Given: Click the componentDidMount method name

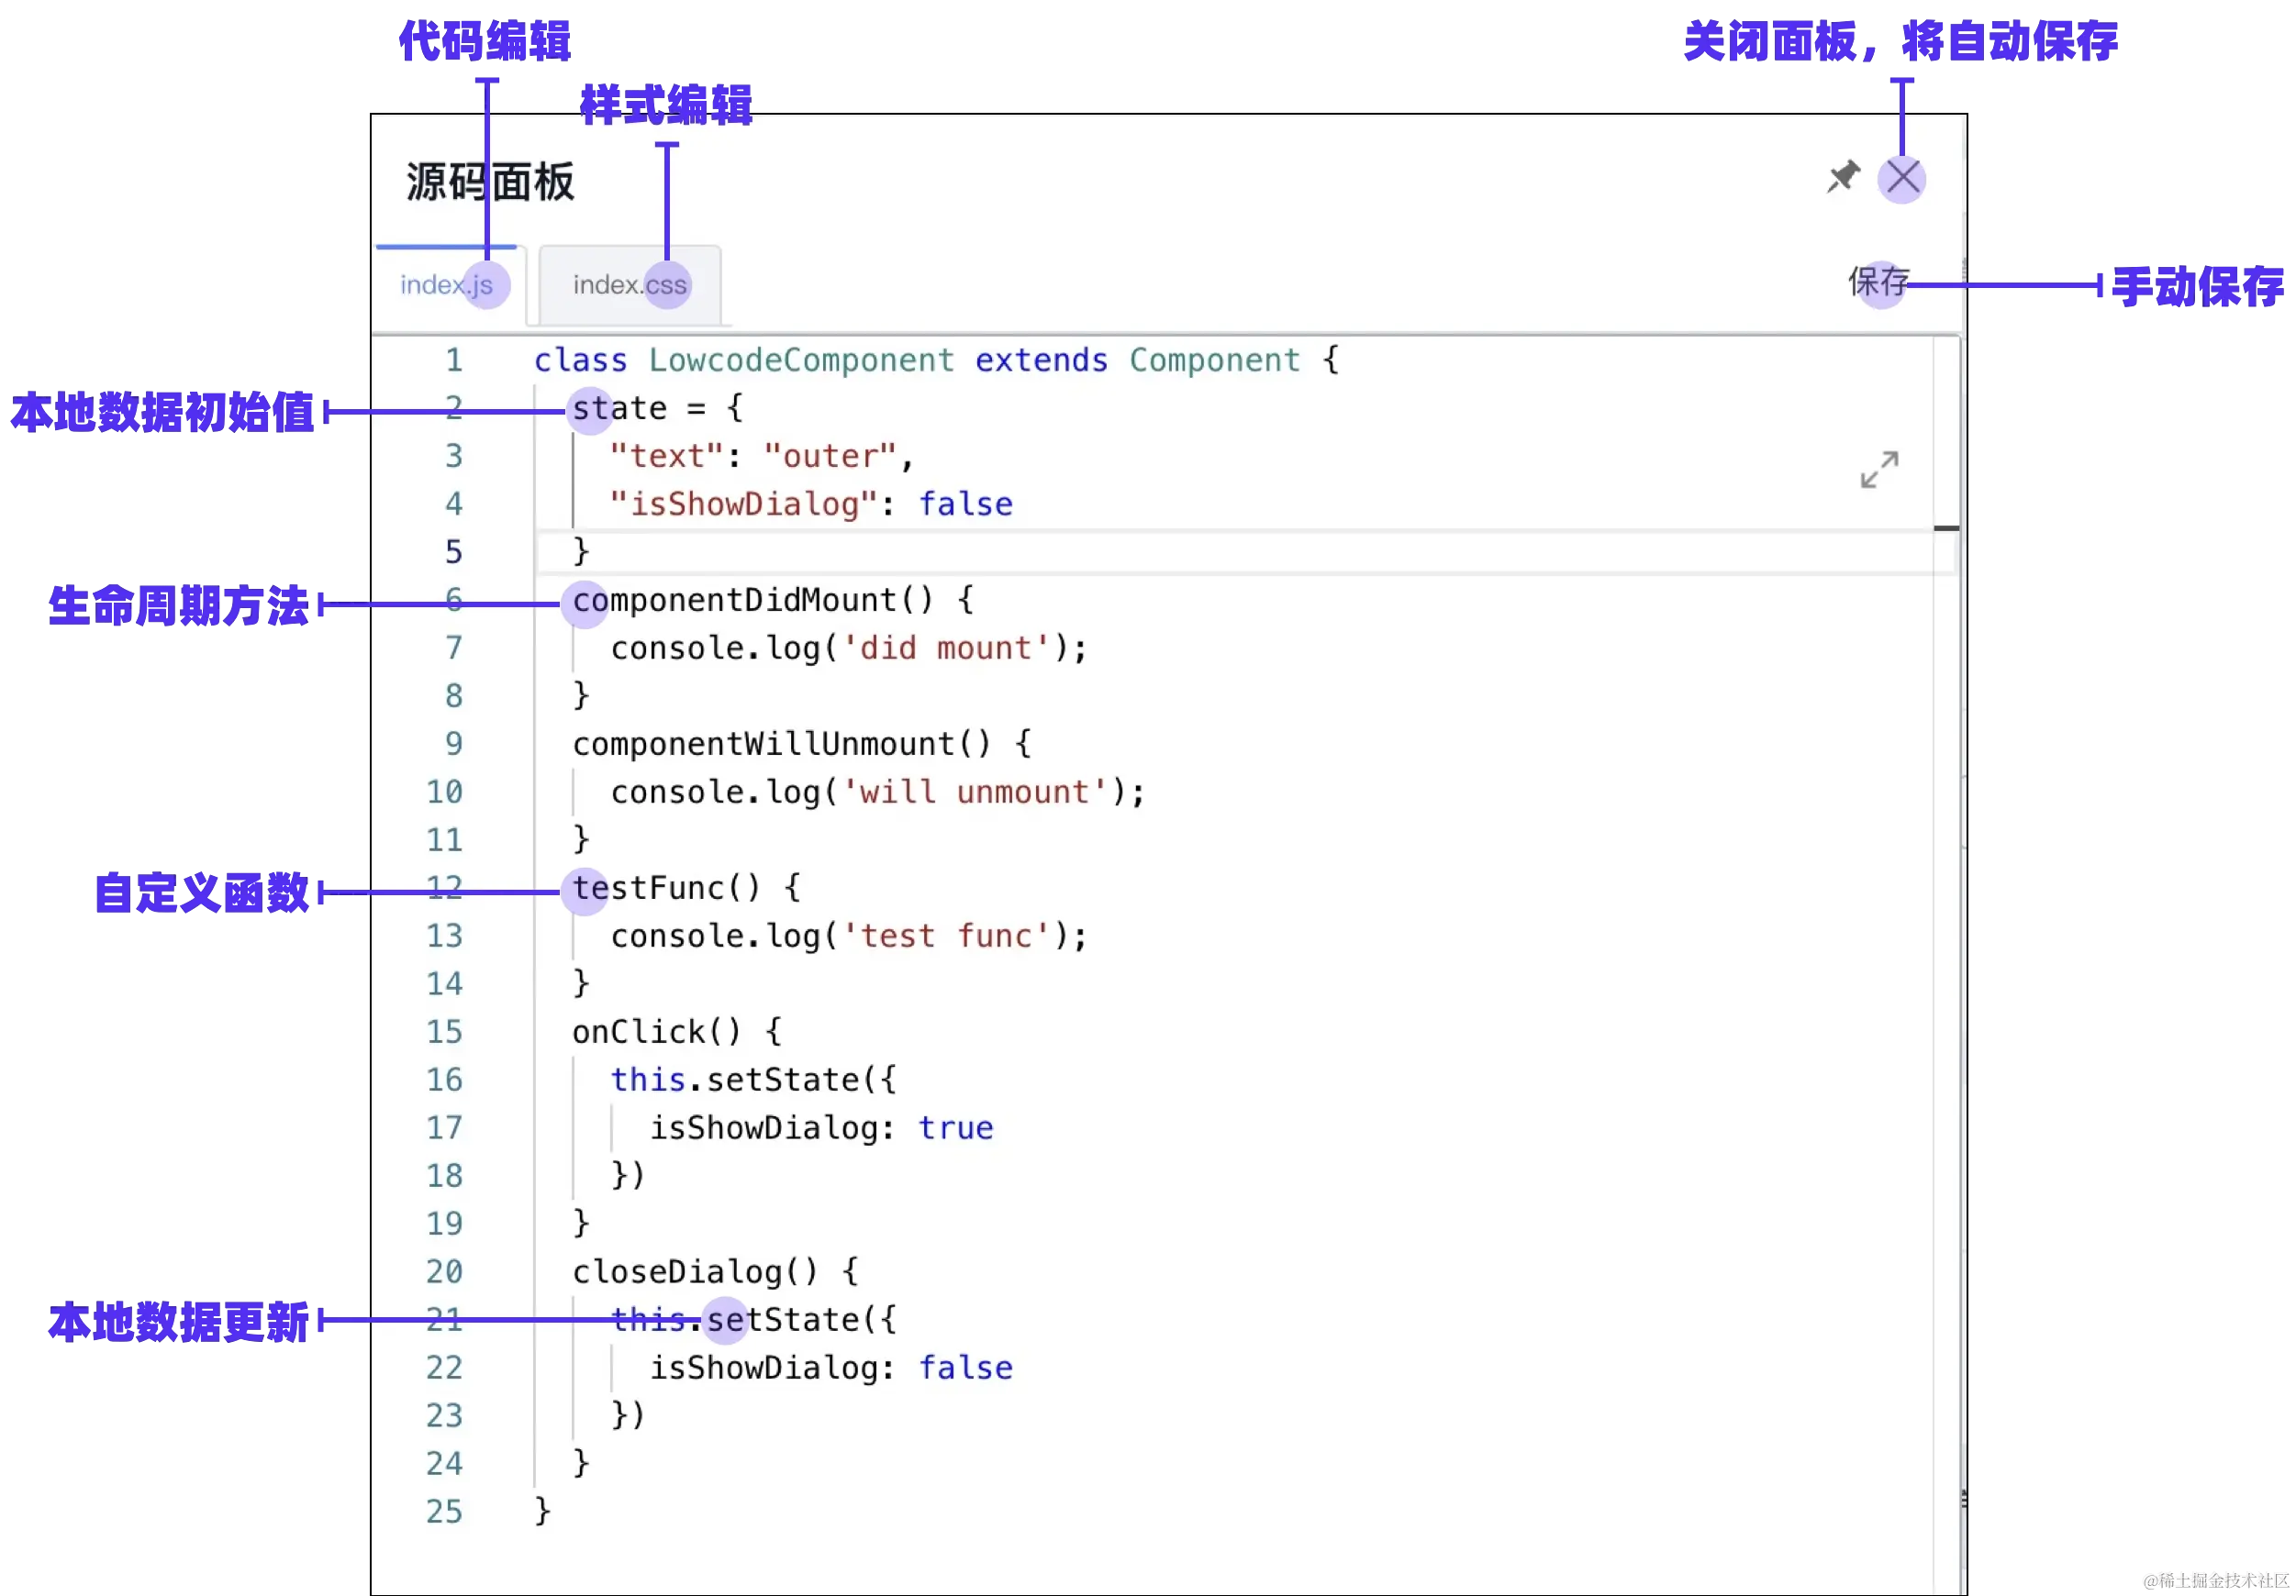Looking at the screenshot, I should point(734,601).
